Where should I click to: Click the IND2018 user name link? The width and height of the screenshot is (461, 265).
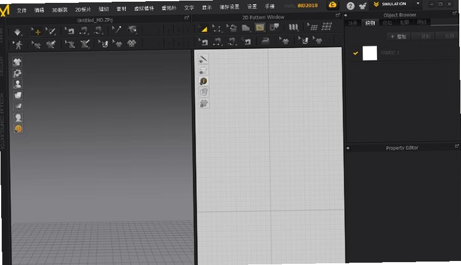pyautogui.click(x=308, y=6)
